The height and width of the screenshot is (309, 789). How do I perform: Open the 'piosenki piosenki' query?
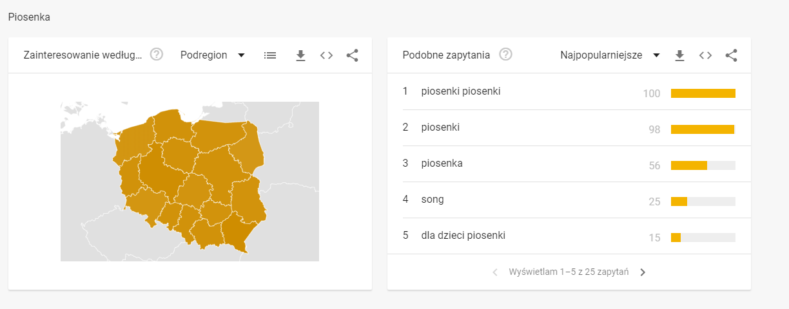[x=461, y=91]
